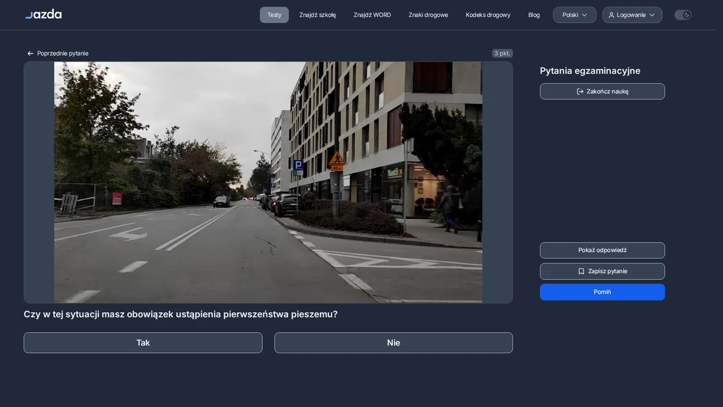Skip question with Pomiń button
The height and width of the screenshot is (407, 723).
602,292
